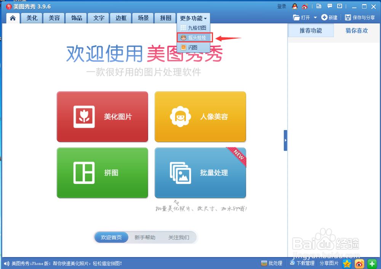Select the 关注我们 pill tab
The height and width of the screenshot is (269, 381).
pyautogui.click(x=179, y=237)
